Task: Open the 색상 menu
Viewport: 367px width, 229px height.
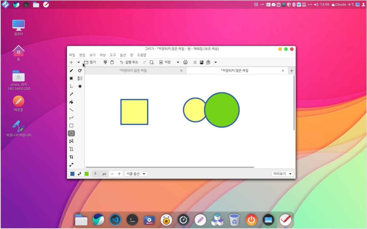Action: (x=102, y=55)
